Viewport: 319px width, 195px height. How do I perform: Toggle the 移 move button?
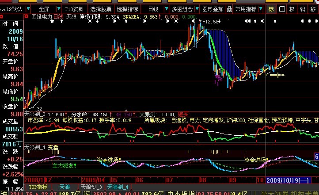click(x=313, y=9)
